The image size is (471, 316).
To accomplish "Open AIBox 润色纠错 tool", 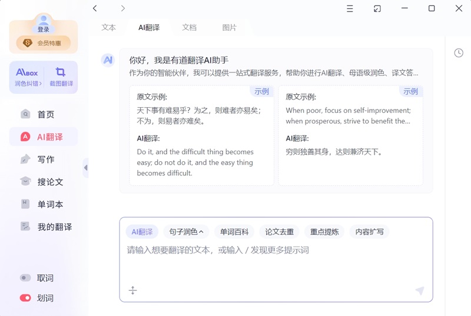I will [x=27, y=77].
